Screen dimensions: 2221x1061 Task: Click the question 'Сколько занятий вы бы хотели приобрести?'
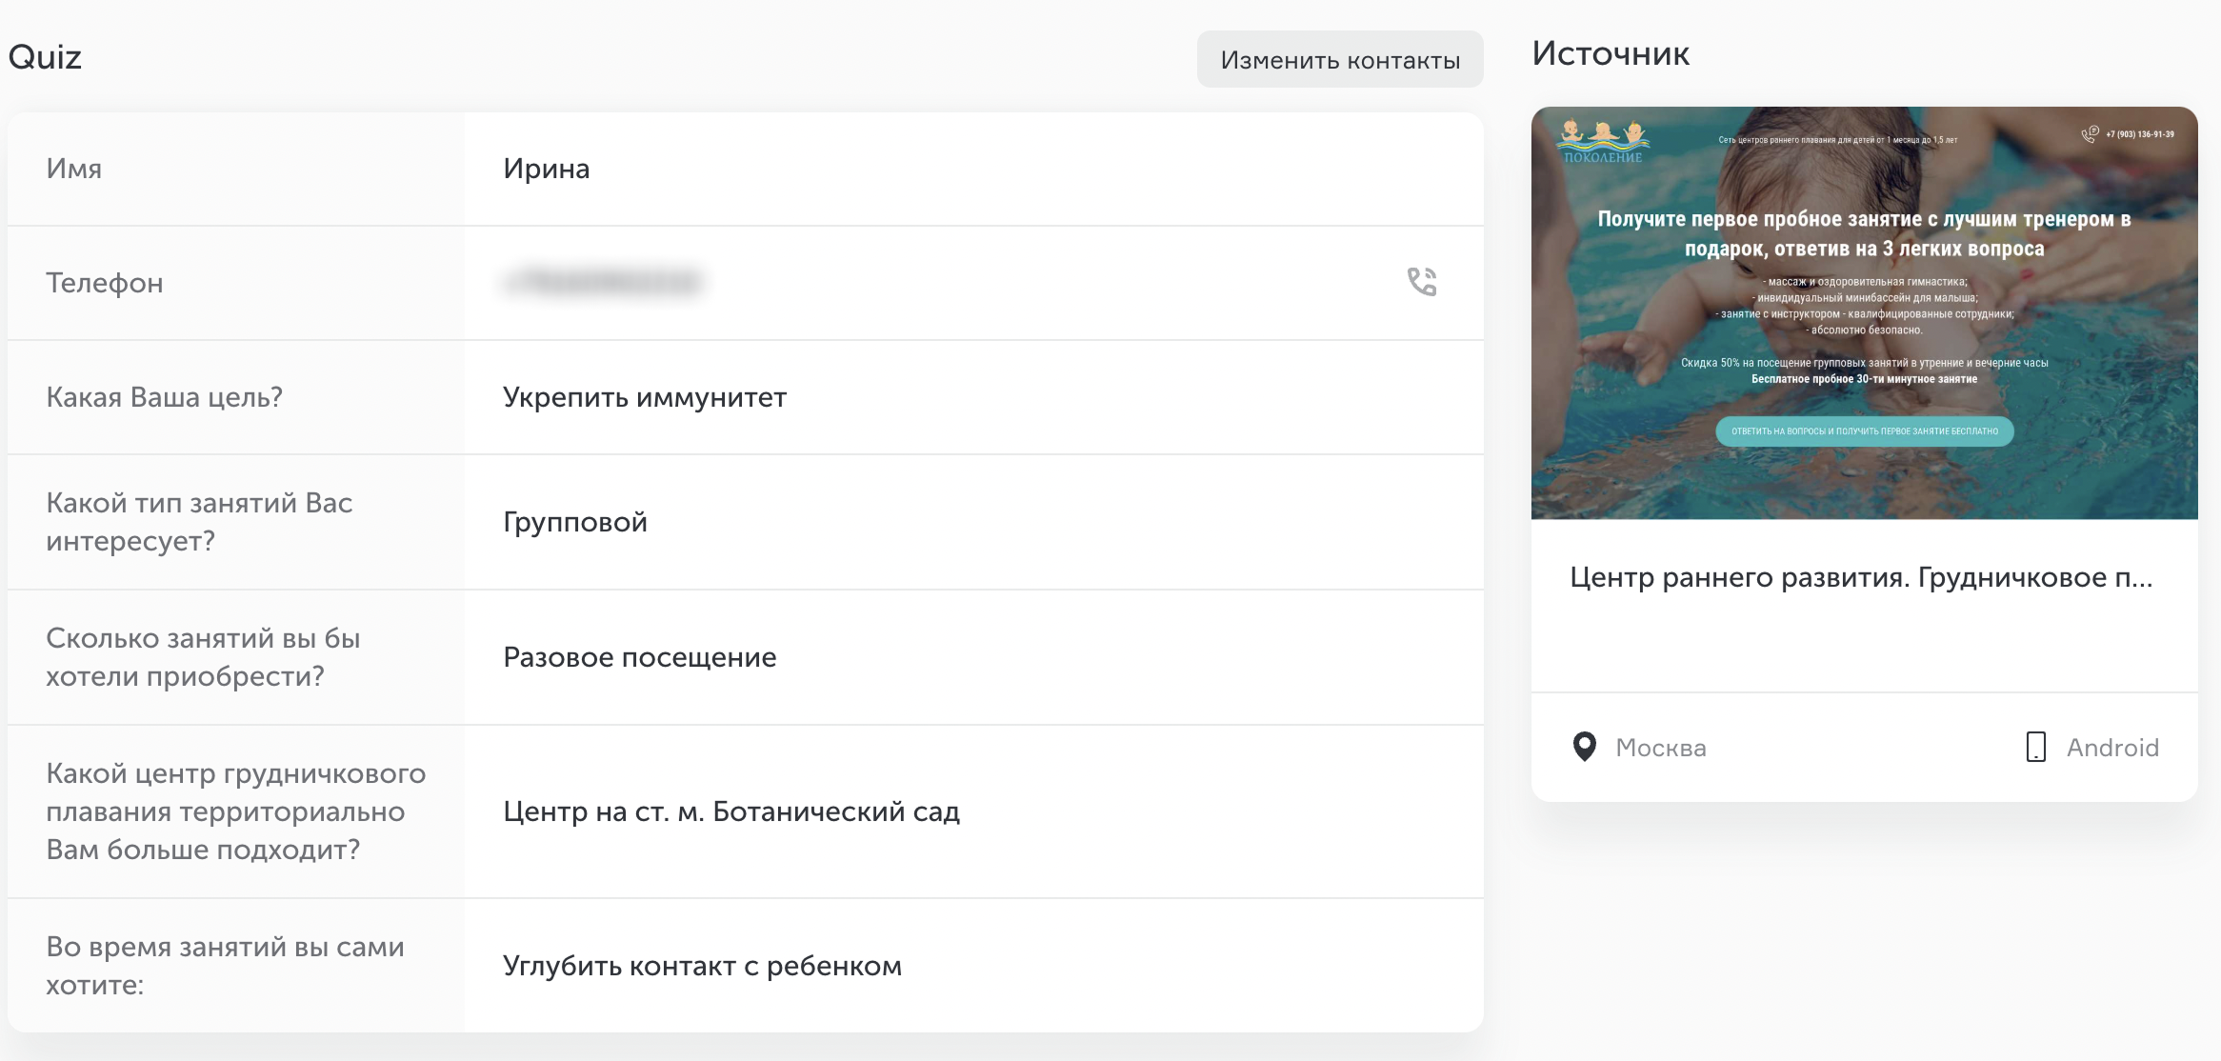click(203, 657)
